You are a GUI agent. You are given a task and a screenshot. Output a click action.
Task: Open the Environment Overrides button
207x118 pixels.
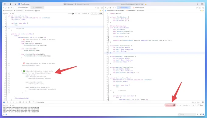pos(30,102)
